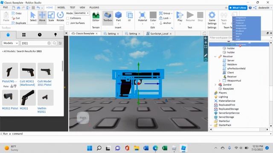Open the Mode Geometric dropdown

click(x=81, y=13)
